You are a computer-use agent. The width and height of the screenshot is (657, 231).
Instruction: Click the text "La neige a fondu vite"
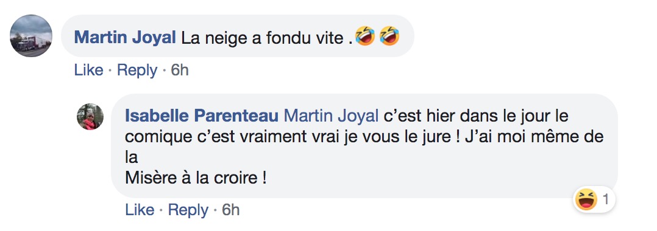click(x=262, y=38)
